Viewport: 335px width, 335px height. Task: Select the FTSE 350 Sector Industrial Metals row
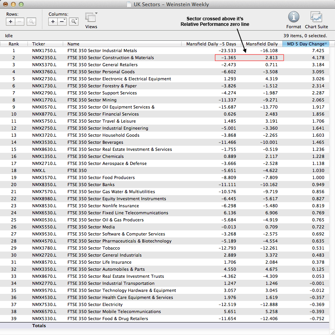pos(102,51)
